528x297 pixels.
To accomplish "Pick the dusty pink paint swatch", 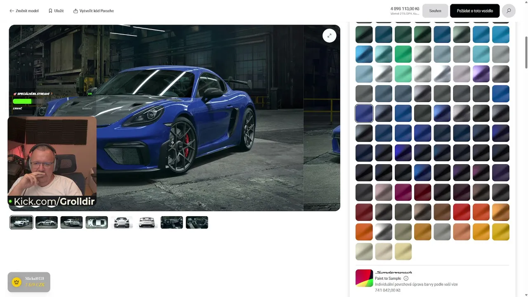I will [x=384, y=193].
